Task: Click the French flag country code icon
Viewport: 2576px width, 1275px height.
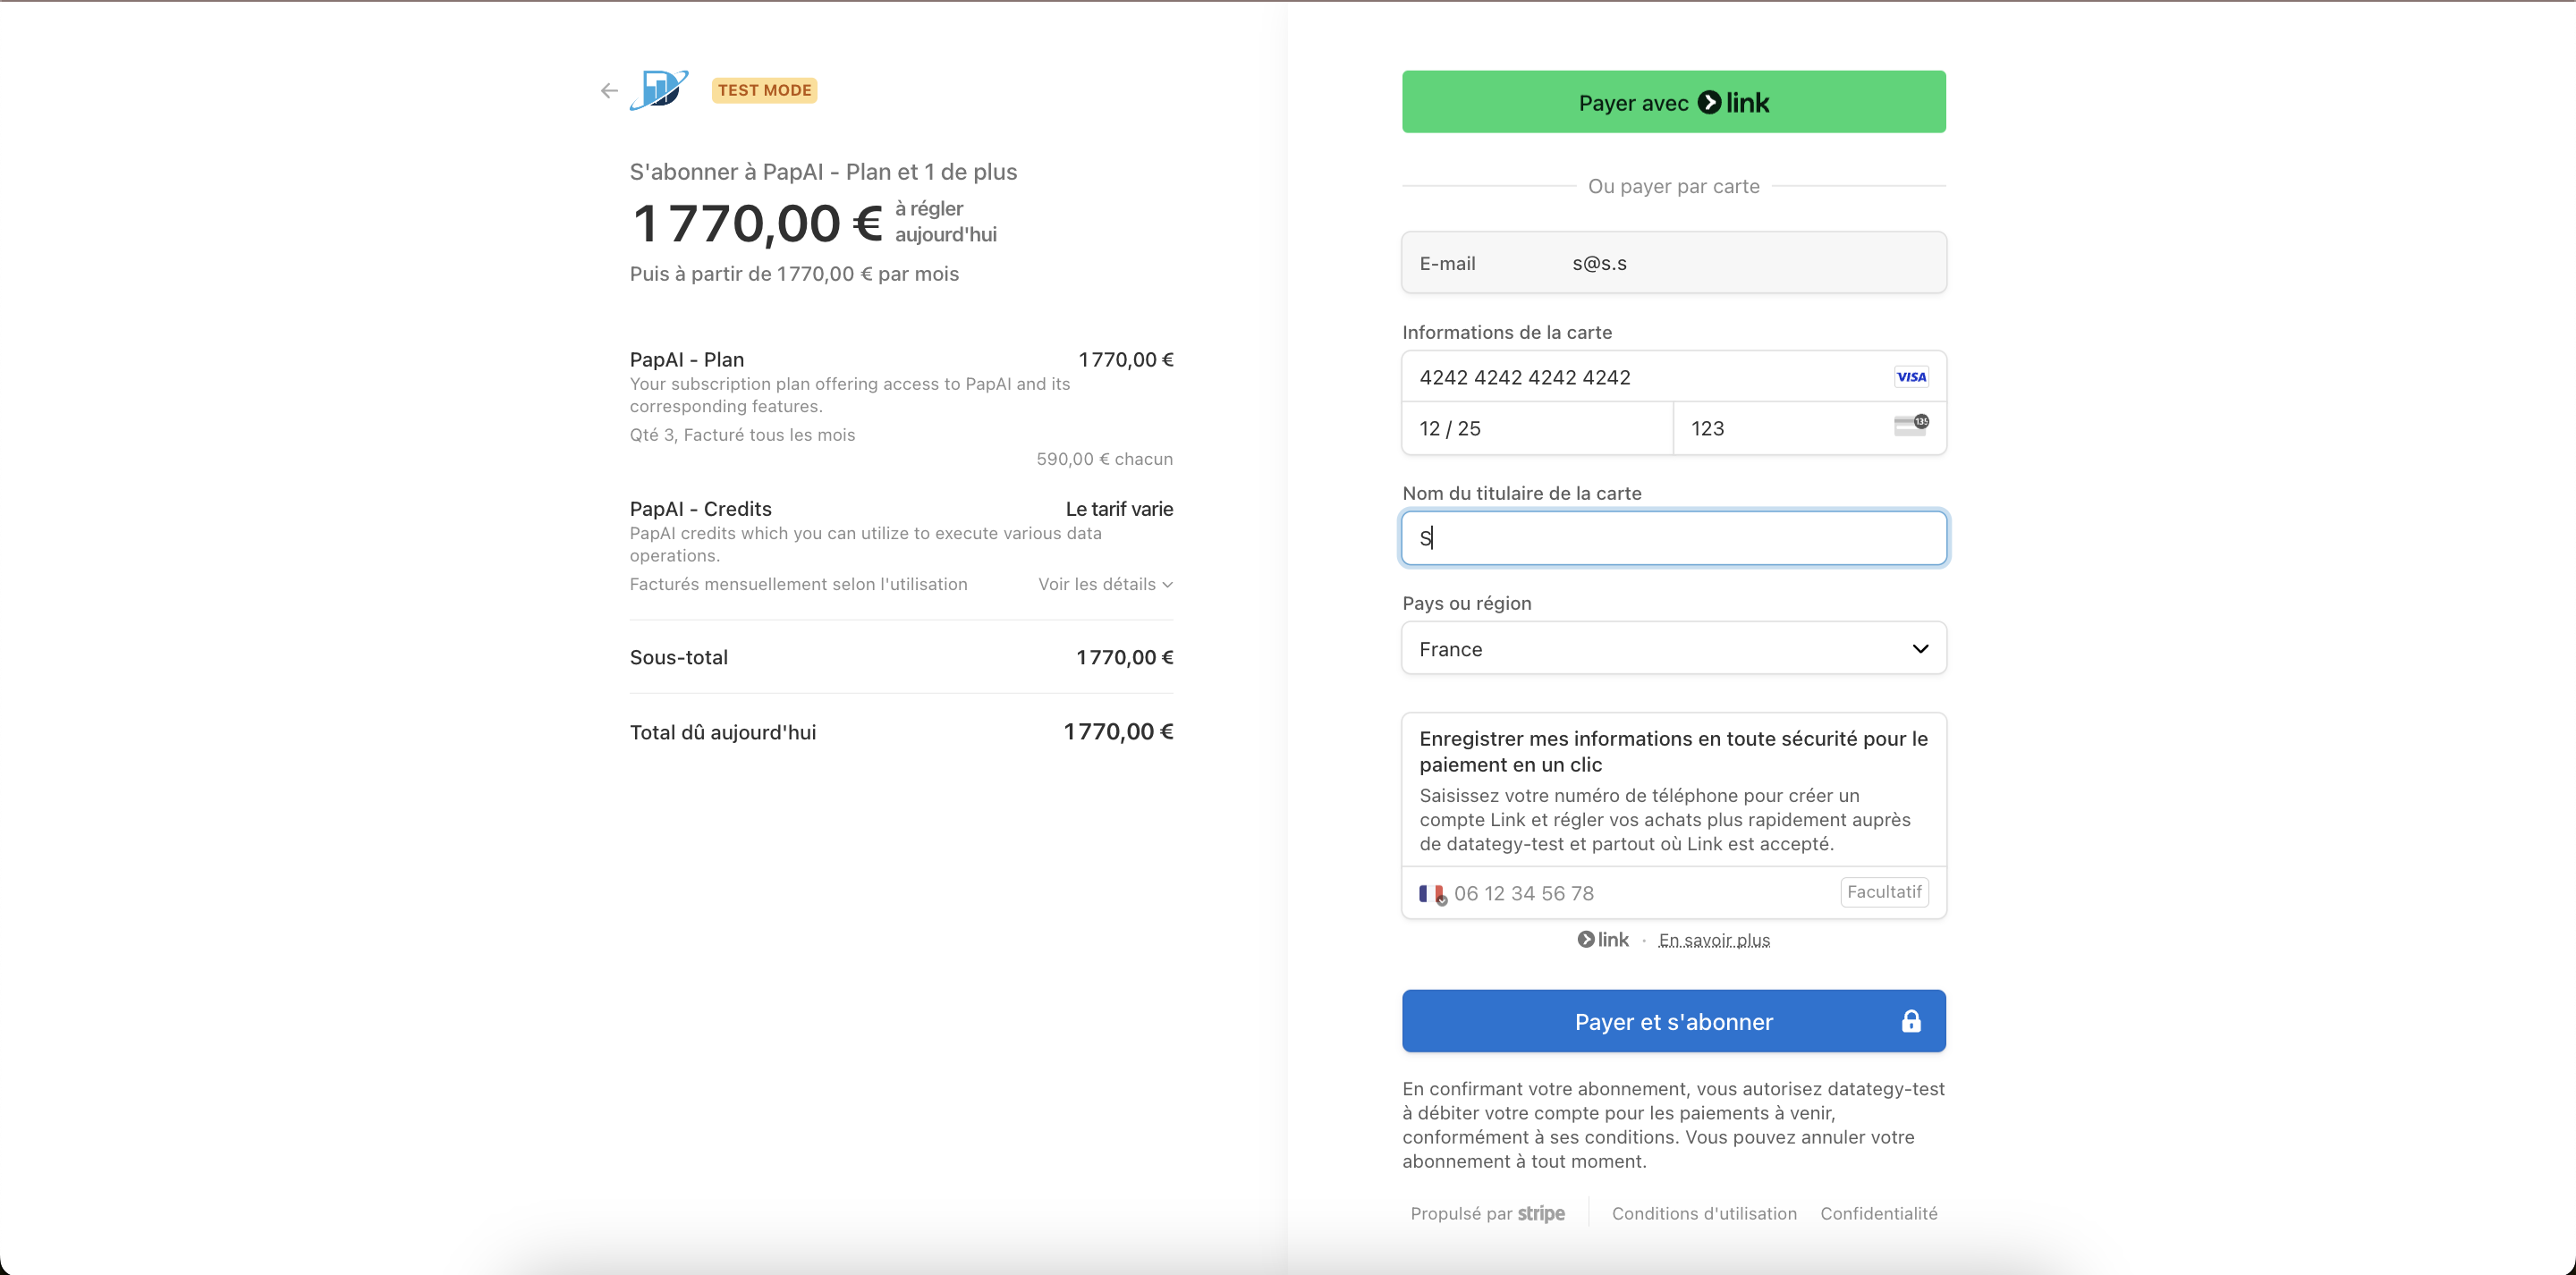Action: click(x=1431, y=893)
